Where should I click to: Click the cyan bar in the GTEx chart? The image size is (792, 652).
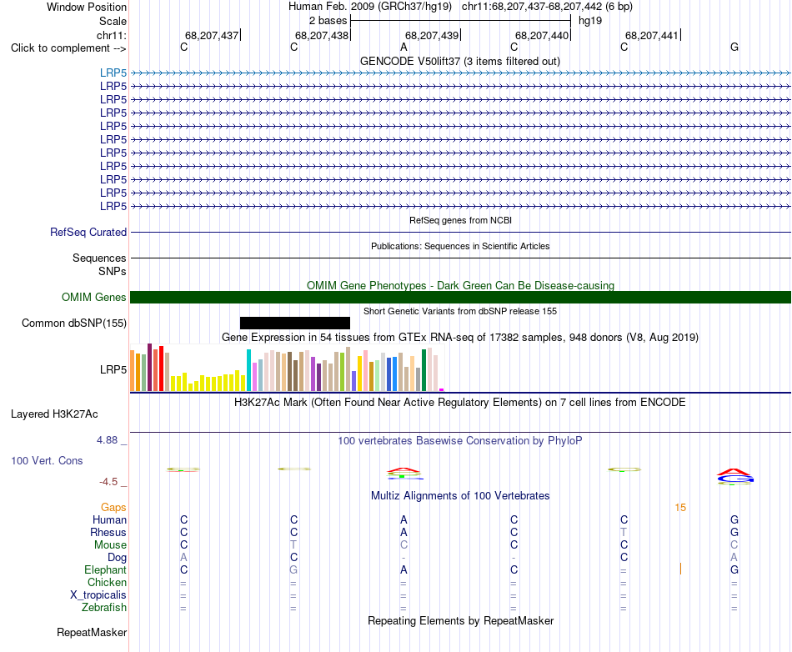coord(249,370)
